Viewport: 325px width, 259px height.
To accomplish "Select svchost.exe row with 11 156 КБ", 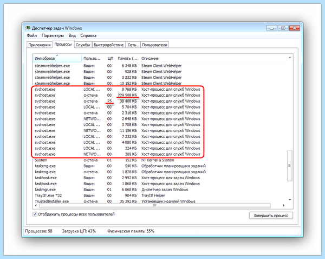I will point(160,131).
